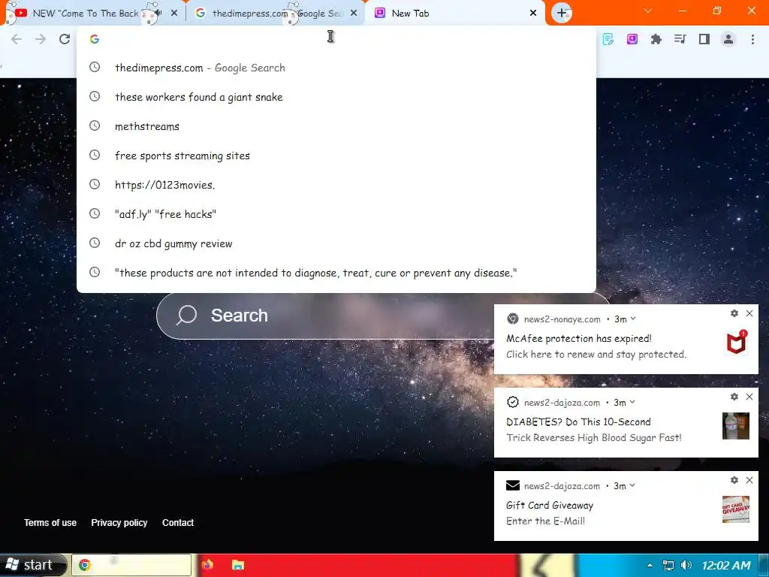Open a new tab with plus button
The image size is (769, 577).
pyautogui.click(x=562, y=14)
